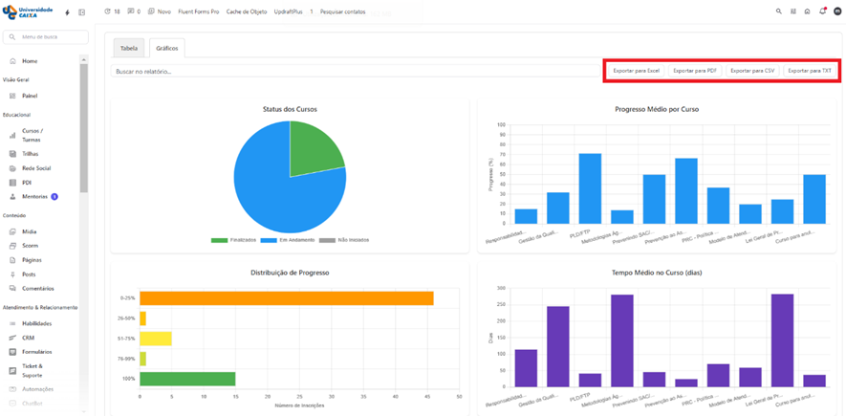This screenshot has height=416, width=846.
Task: Click the orange 0-25% progress bar
Action: [x=286, y=298]
